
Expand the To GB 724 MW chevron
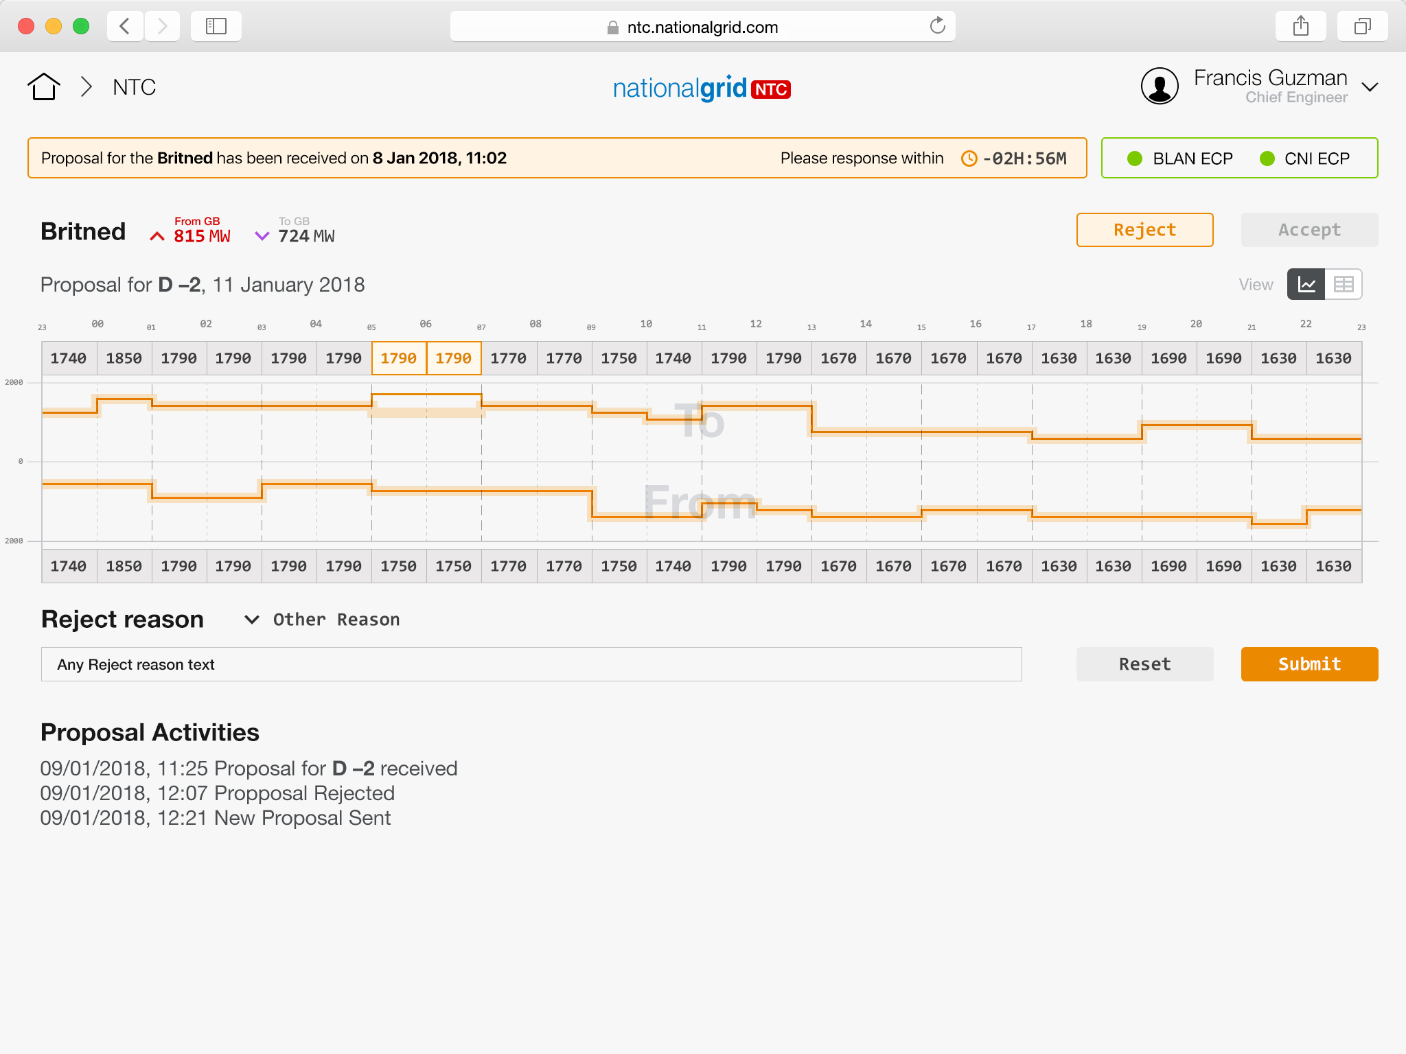tap(262, 236)
